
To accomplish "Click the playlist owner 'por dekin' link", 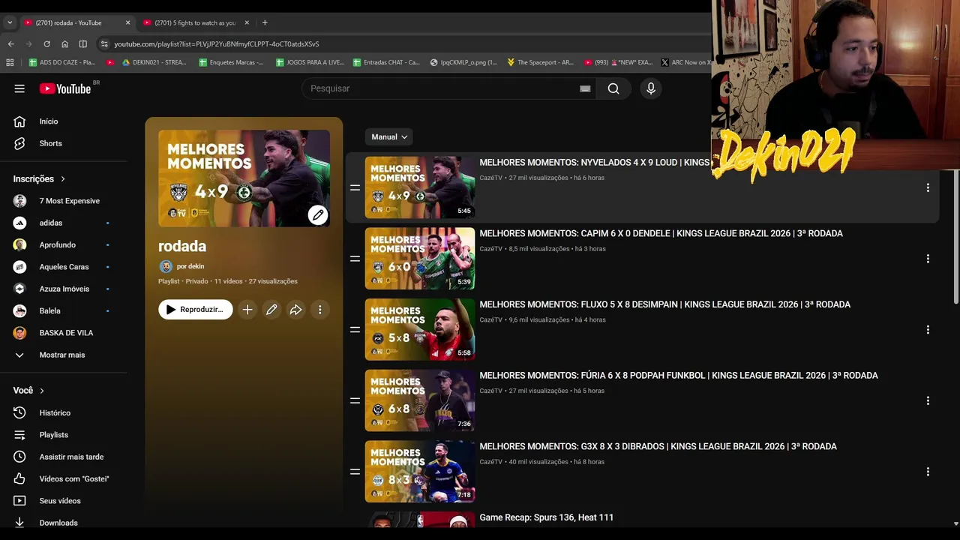I will [x=190, y=266].
